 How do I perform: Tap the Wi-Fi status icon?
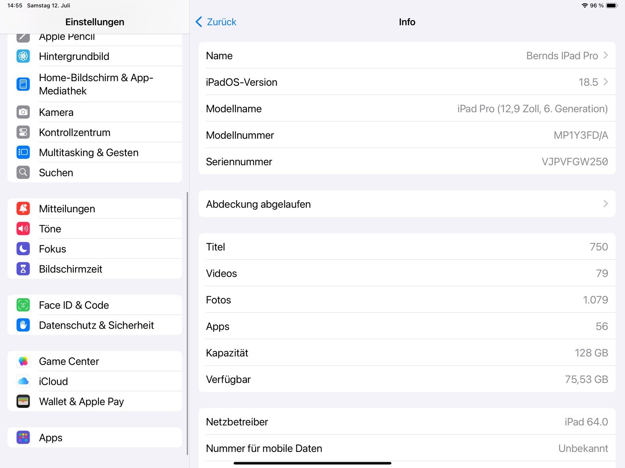point(585,5)
